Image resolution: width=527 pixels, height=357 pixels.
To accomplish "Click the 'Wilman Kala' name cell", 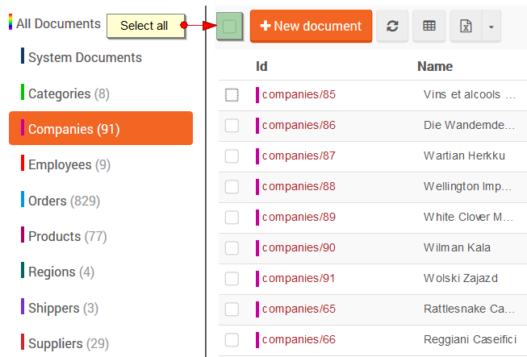I will coord(457,247).
